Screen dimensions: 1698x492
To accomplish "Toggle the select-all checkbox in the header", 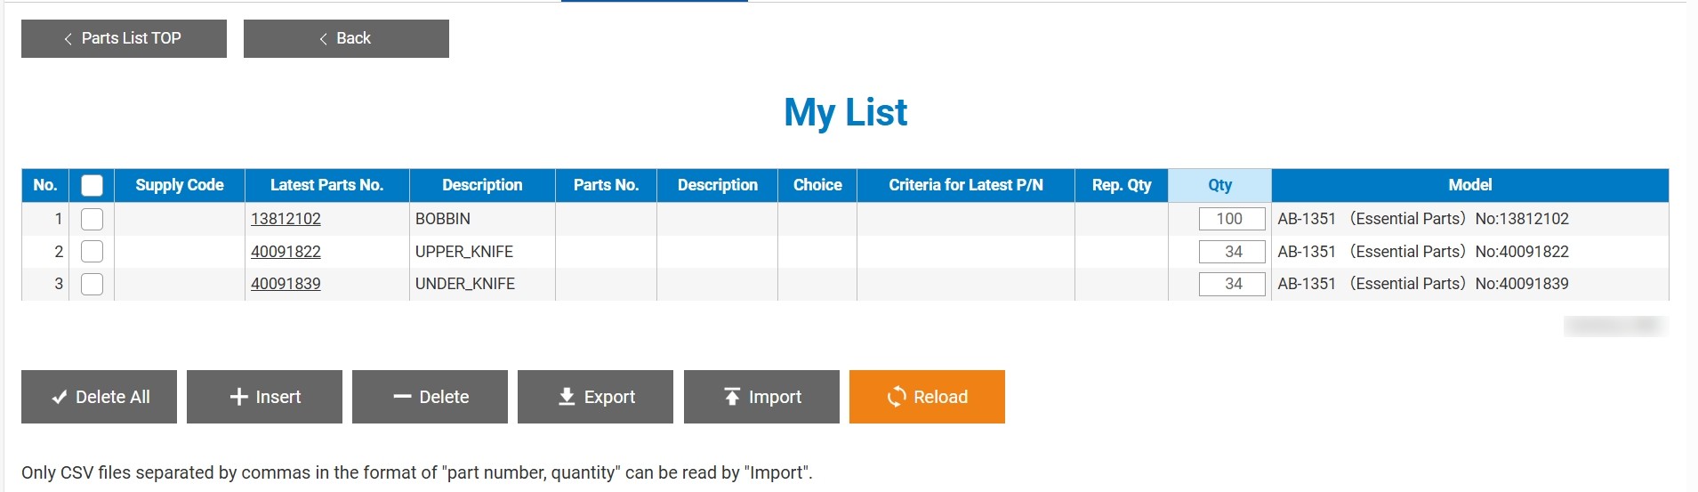I will (92, 185).
